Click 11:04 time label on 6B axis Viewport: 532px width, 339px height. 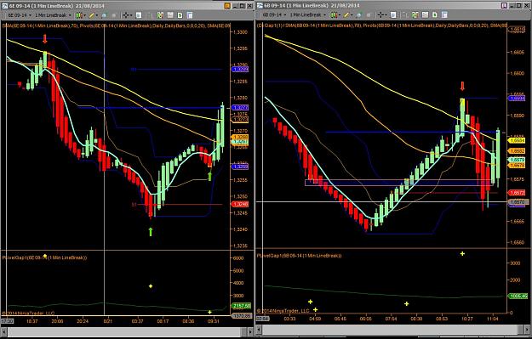click(x=492, y=319)
